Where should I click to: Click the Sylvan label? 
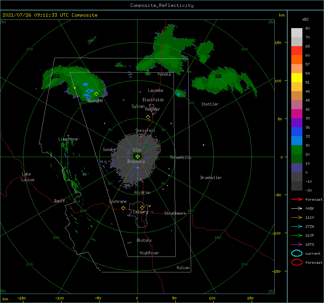point(138,106)
